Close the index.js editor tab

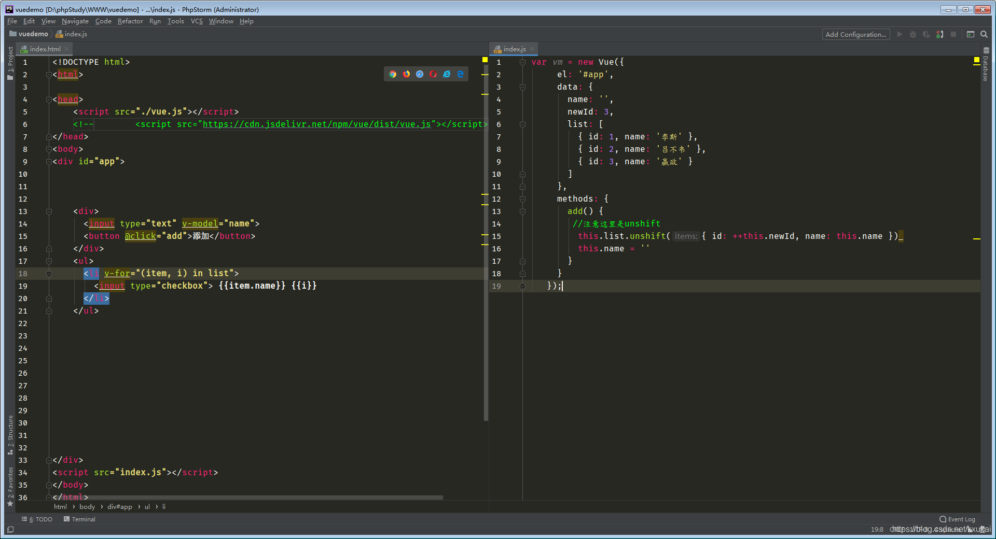tap(532, 49)
